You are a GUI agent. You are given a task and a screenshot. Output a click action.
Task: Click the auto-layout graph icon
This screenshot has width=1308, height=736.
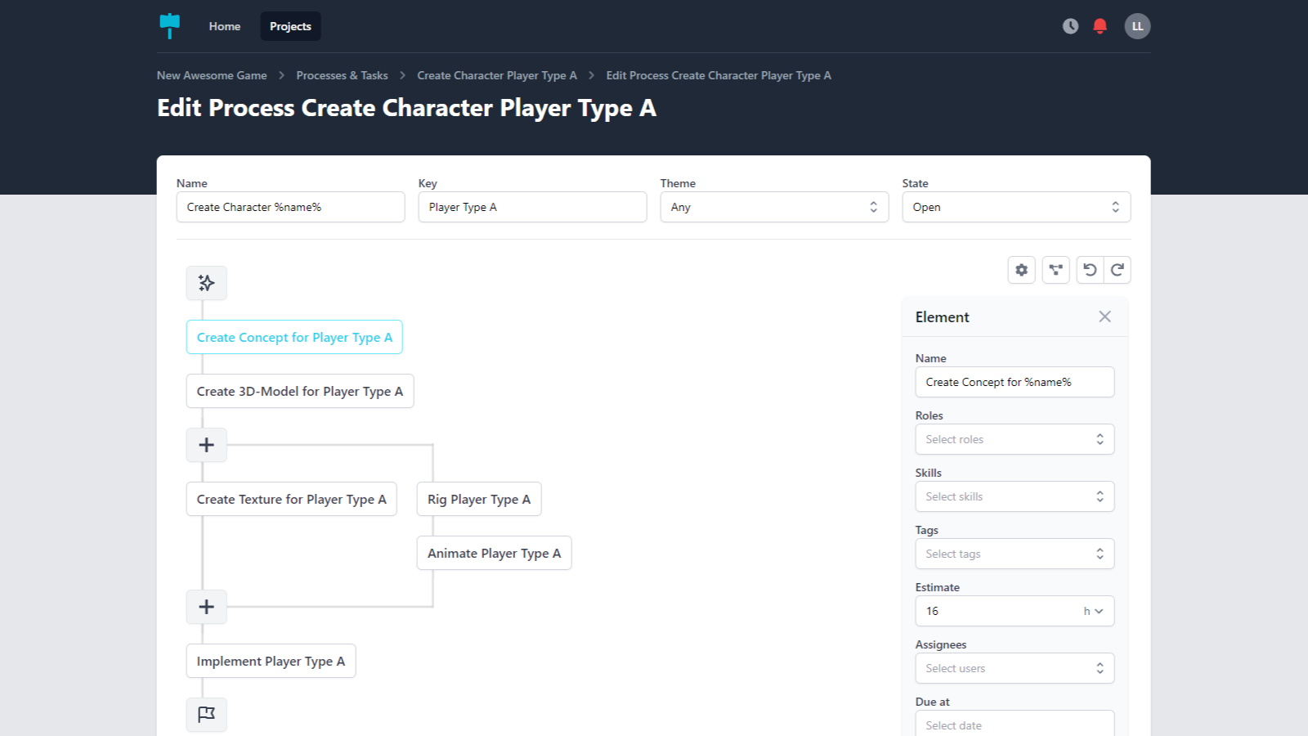pyautogui.click(x=1056, y=270)
